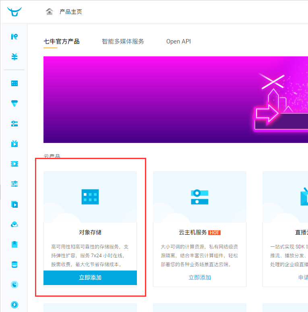Open the lightning circle sidebar icon
308x312 pixels.
14,305
